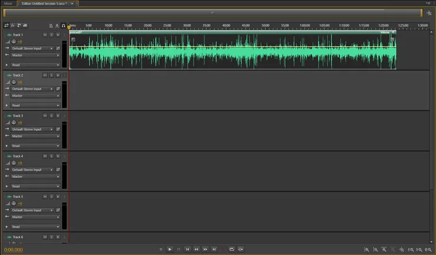Viewport: 436px width, 255px height.
Task: Arm Track 1 for recording
Action: pos(58,35)
